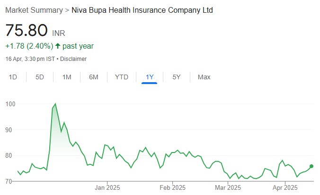
Task: Click the green endpoint dot on the chart
Action: point(311,166)
